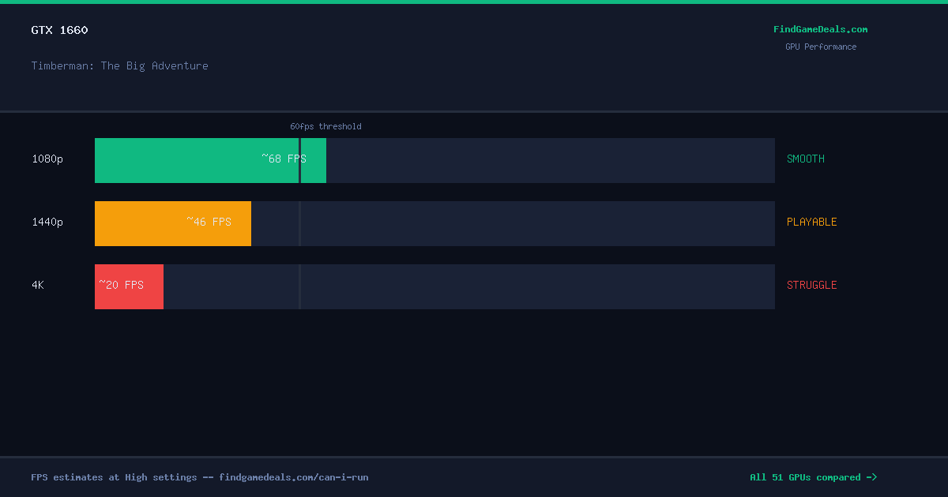Click the GTX 1660 title
Viewport: 948px width, 497px height.
click(x=60, y=30)
